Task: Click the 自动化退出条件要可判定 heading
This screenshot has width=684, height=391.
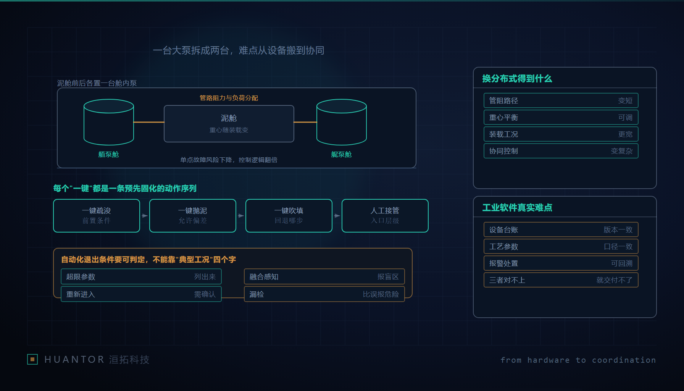Action: tap(148, 260)
